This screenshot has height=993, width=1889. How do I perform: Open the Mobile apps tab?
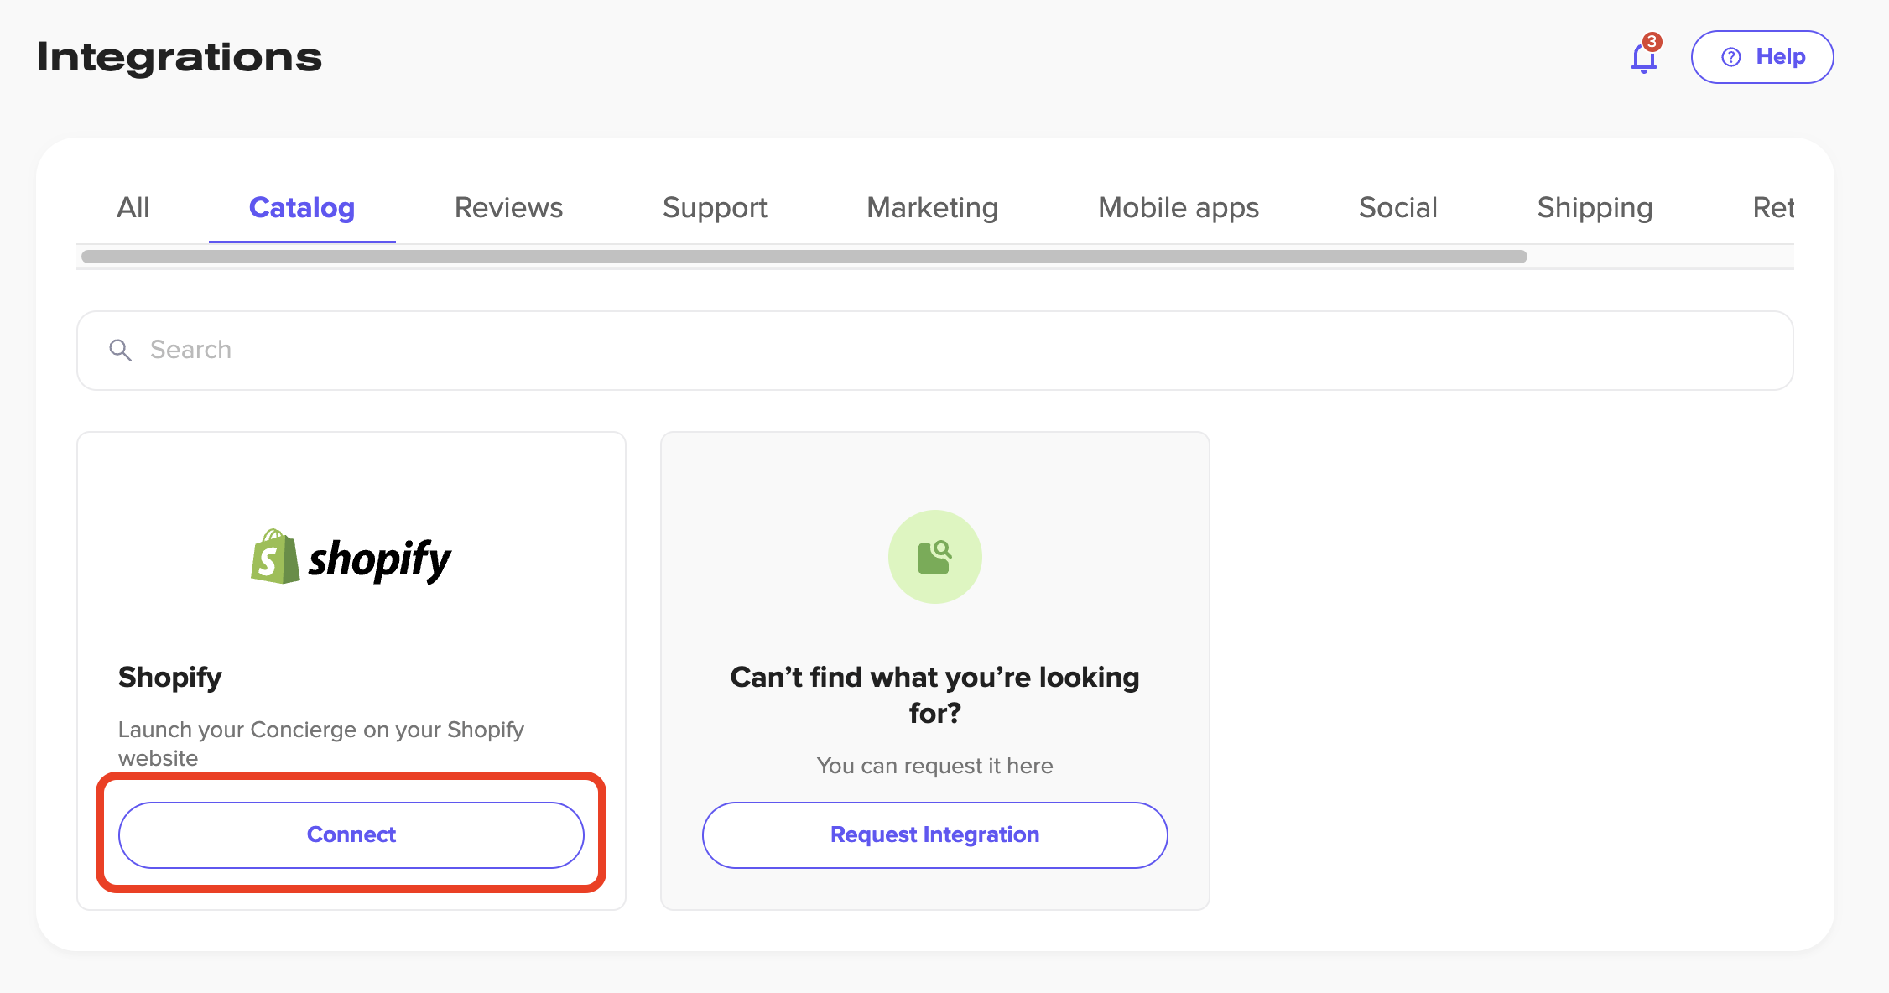point(1179,207)
